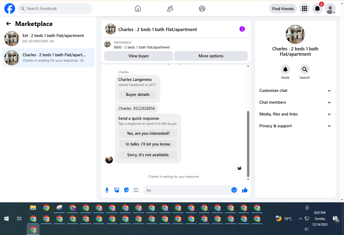Open the Friends icon in top navigation
344x235 pixels.
click(x=170, y=9)
